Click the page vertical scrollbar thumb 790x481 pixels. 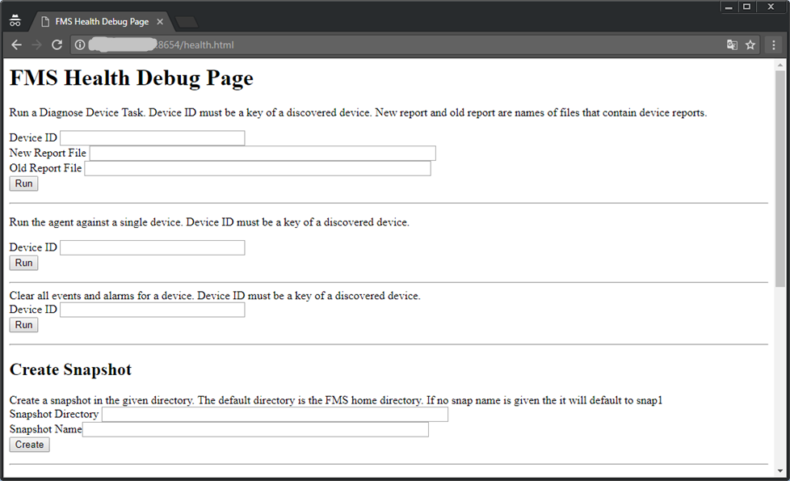click(x=780, y=179)
